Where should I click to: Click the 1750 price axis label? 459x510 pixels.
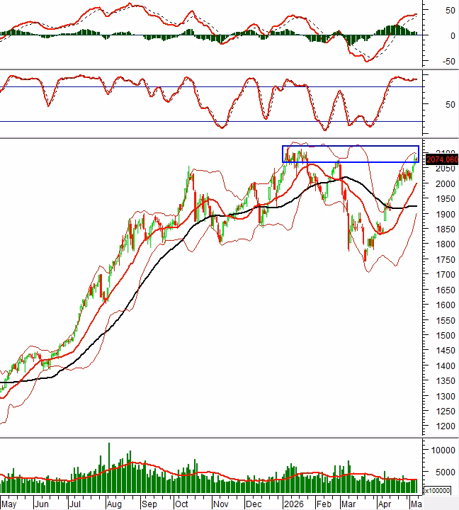pos(446,259)
